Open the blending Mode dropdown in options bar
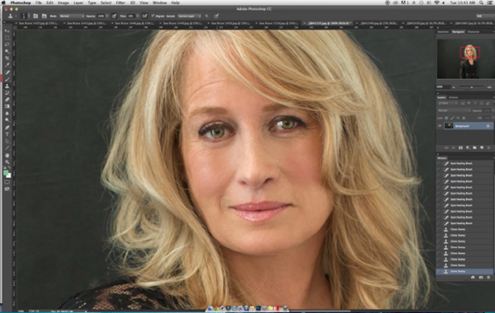Image resolution: width=495 pixels, height=313 pixels. pos(72,16)
